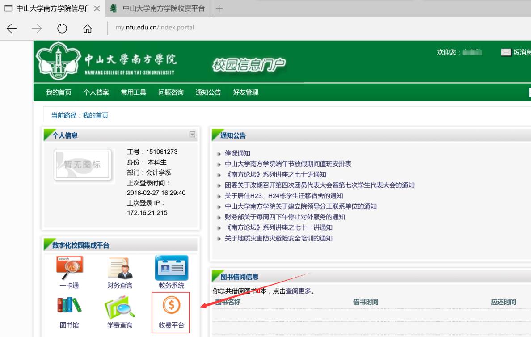Click the address bar URL field
Viewport: 531px width, 337px height.
pyautogui.click(x=155, y=27)
